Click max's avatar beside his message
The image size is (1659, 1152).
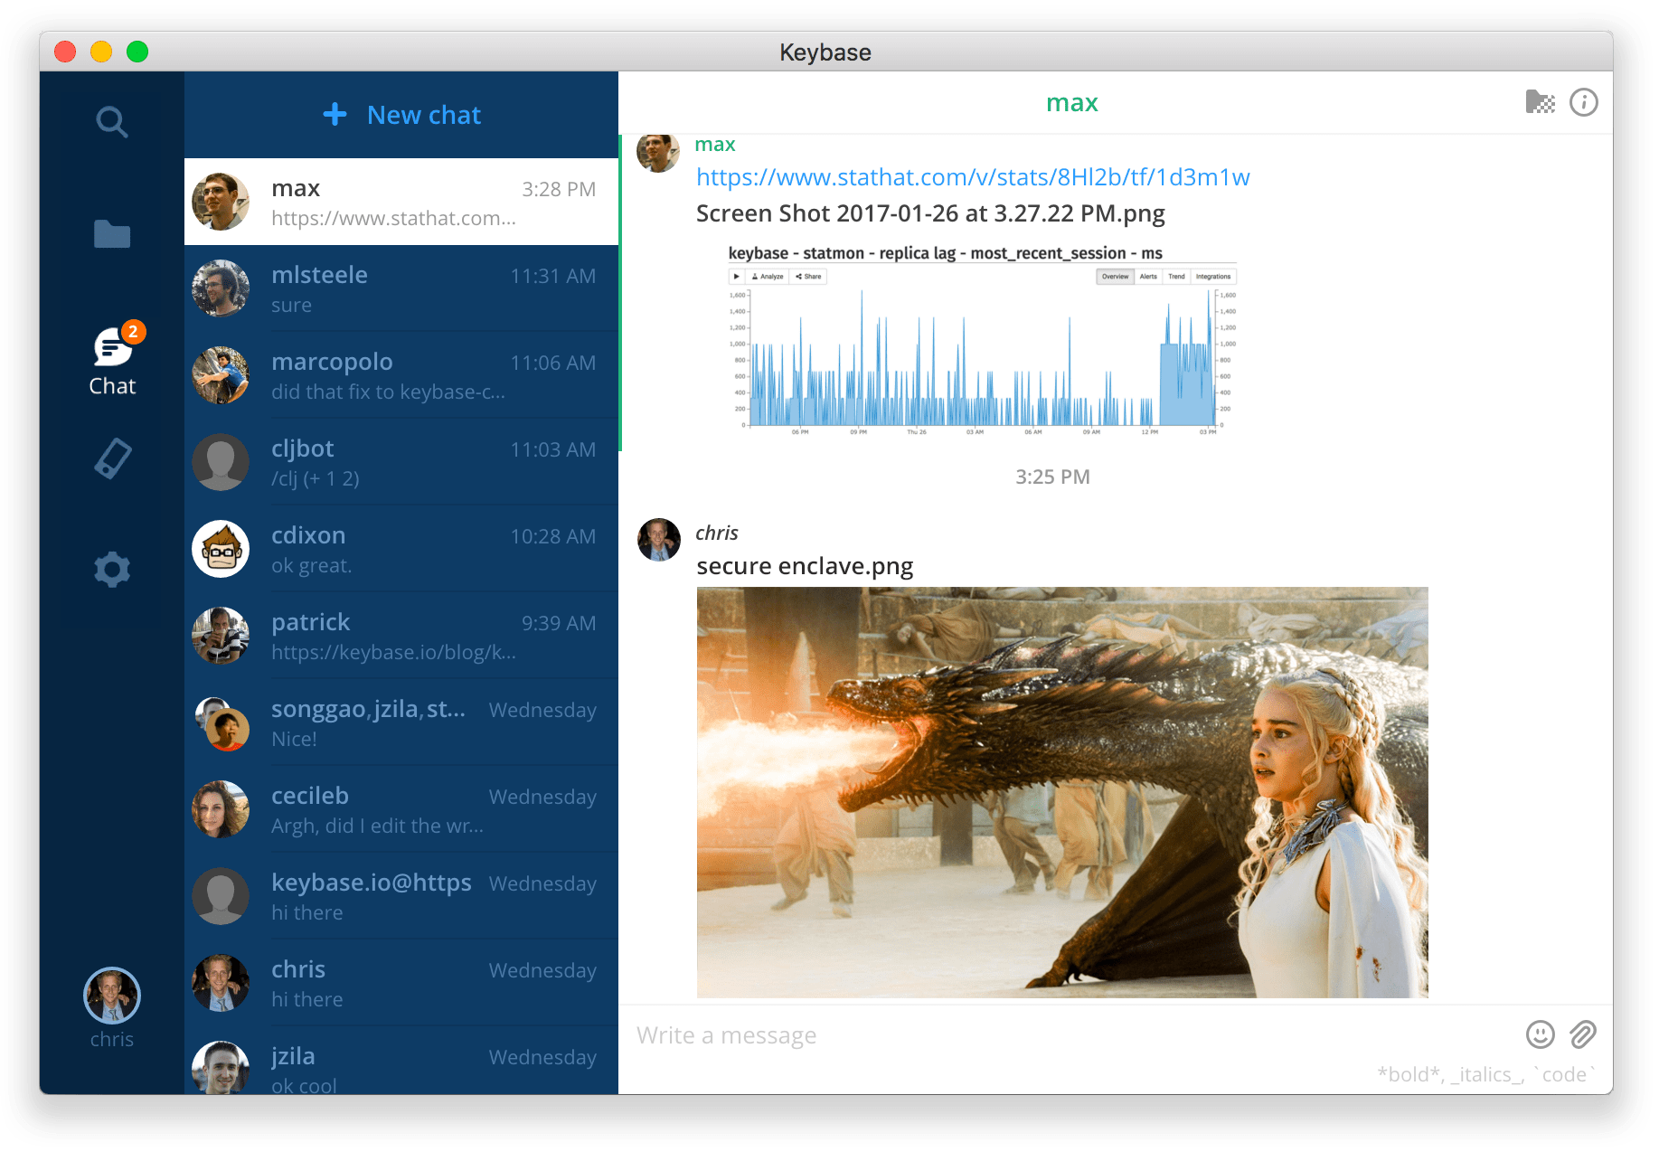(659, 152)
